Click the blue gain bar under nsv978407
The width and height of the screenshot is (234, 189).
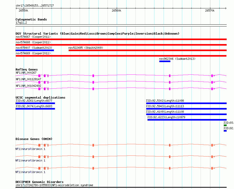[x=35, y=50]
